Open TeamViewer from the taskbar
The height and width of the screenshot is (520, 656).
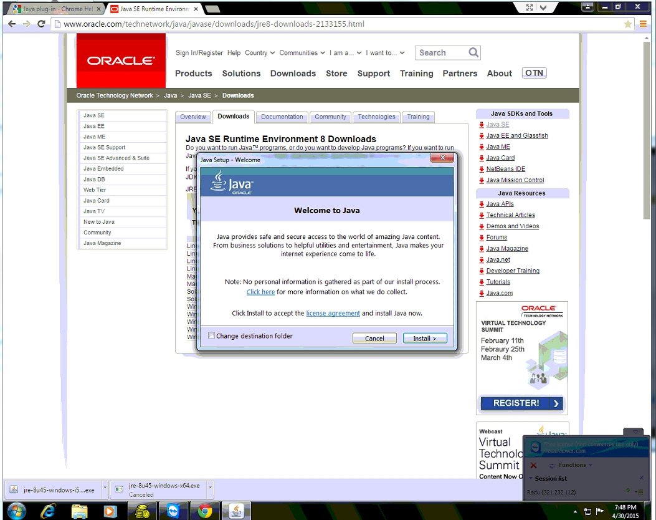[x=173, y=511]
